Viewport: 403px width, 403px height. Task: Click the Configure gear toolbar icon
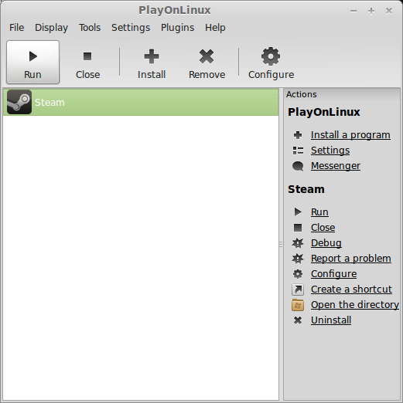[x=271, y=56]
